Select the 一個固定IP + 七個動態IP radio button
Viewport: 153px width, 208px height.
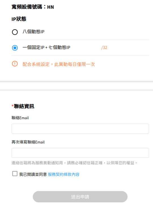15,48
